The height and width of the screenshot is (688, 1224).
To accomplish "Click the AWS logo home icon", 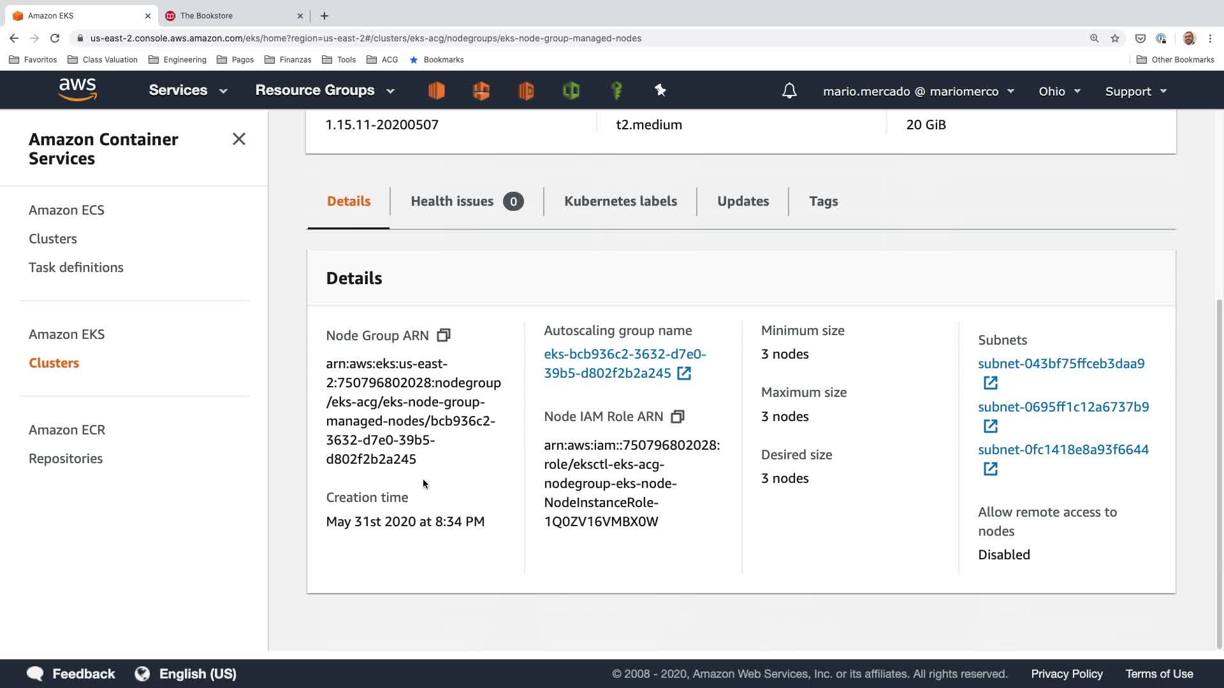I will [x=78, y=90].
